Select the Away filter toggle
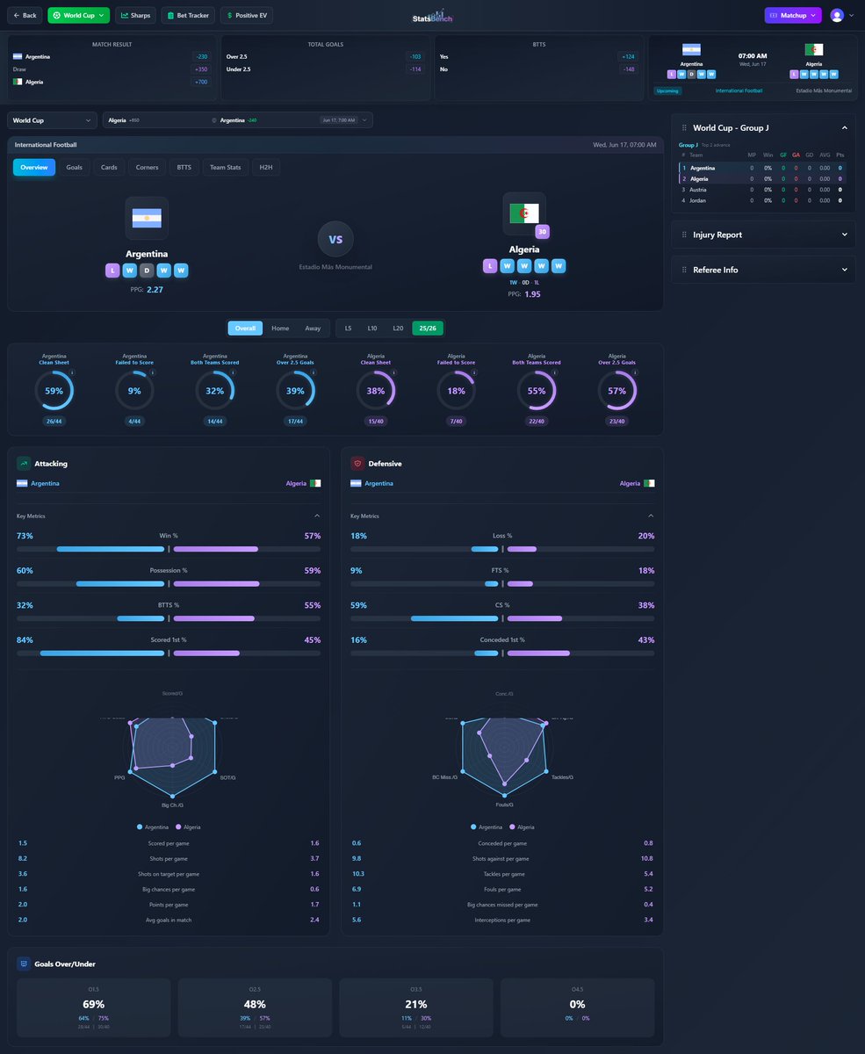The height and width of the screenshot is (1054, 865). tap(313, 328)
